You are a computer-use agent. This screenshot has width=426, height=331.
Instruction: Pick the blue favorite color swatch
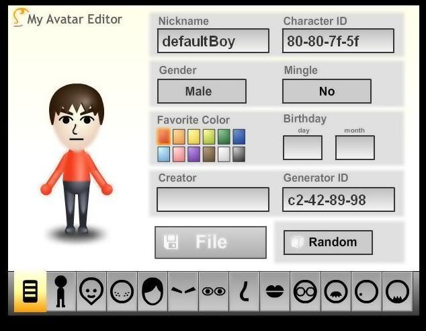239,137
